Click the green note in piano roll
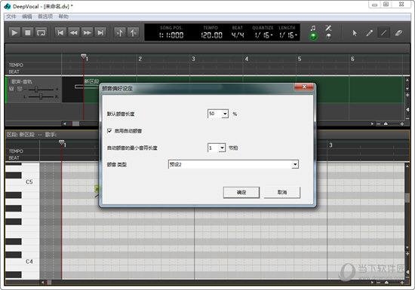The image size is (415, 290). (97, 188)
